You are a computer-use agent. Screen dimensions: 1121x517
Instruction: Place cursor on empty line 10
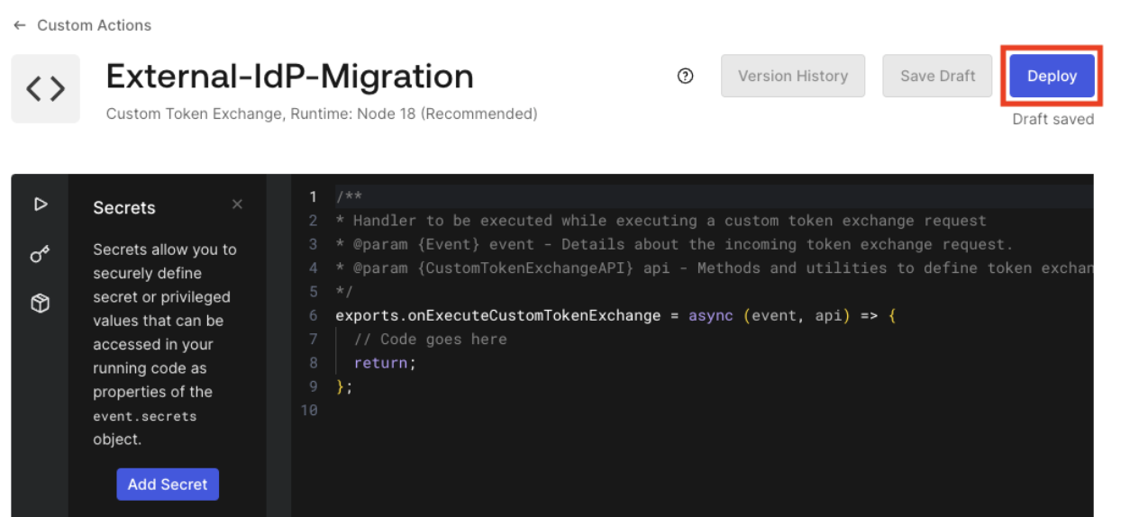(701, 410)
